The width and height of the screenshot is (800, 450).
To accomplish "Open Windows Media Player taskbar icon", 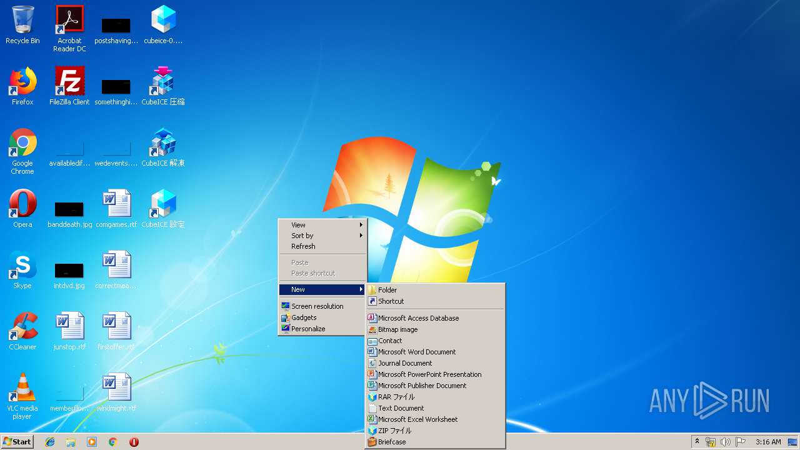I will (x=92, y=442).
